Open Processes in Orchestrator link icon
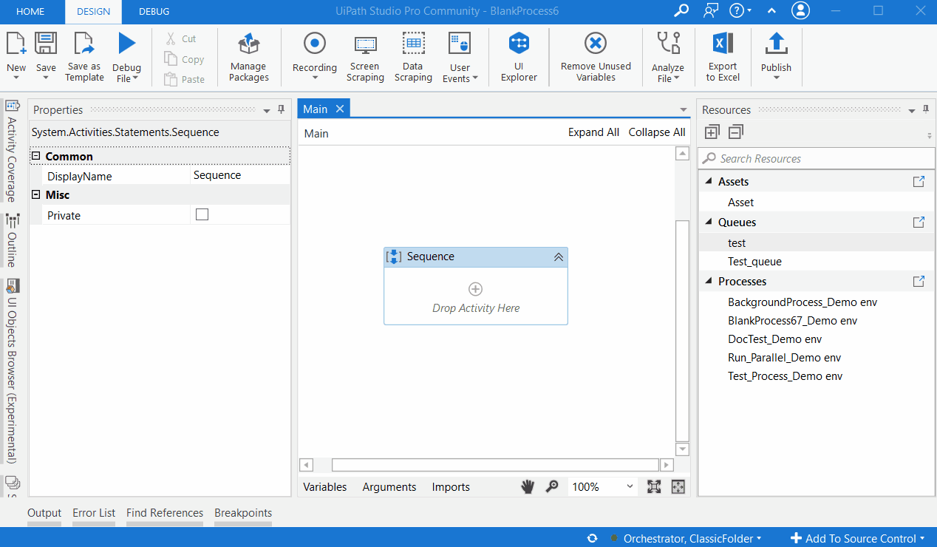The height and width of the screenshot is (547, 937). [919, 282]
